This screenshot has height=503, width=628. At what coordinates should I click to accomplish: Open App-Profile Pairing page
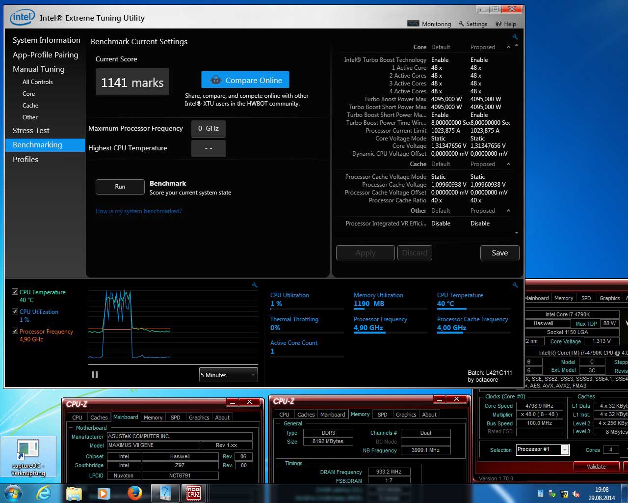(46, 55)
